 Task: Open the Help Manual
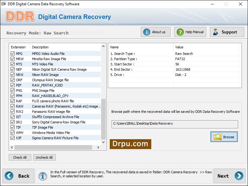click(190, 32)
